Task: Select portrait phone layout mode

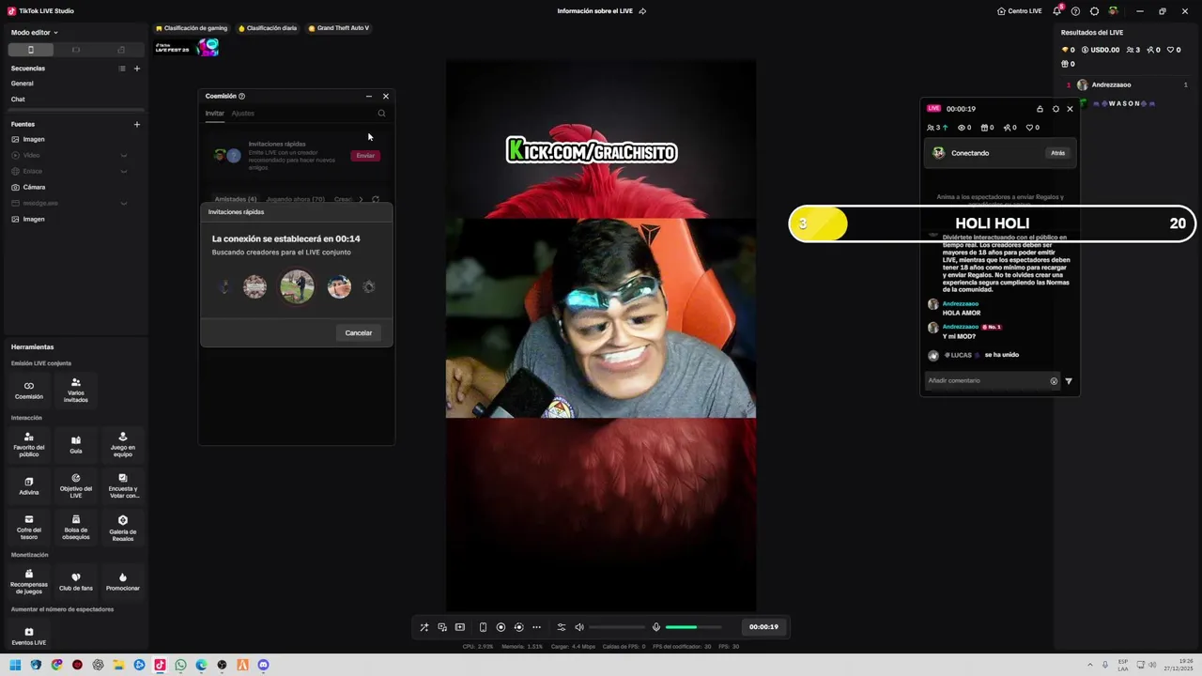Action: tap(30, 50)
